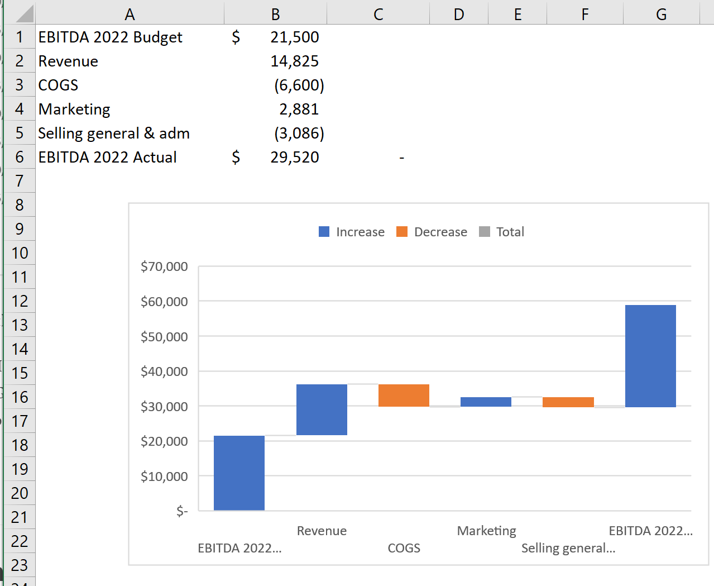Viewport: 714px width, 586px height.
Task: Click row header 6
Action: [18, 157]
